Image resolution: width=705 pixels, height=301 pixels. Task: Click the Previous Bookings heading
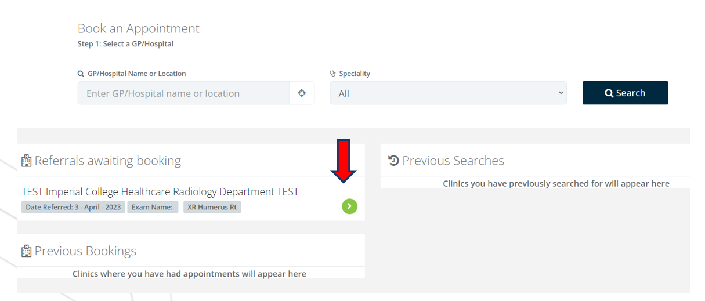coord(85,251)
